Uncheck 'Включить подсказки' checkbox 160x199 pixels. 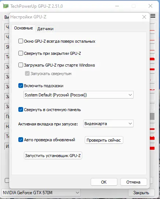point(21,86)
